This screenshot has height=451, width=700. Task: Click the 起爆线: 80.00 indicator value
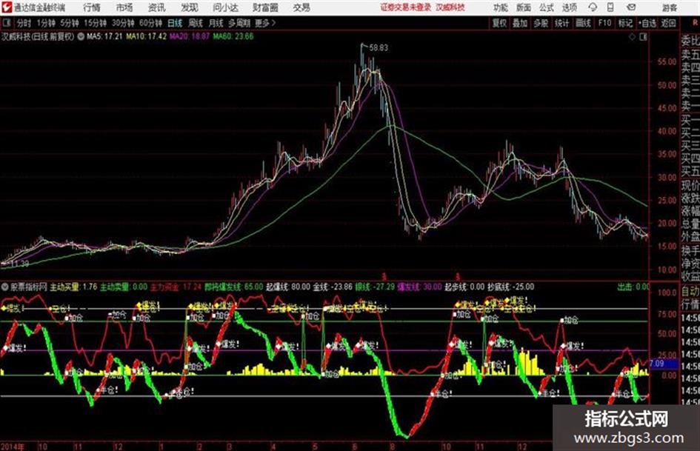click(x=288, y=287)
